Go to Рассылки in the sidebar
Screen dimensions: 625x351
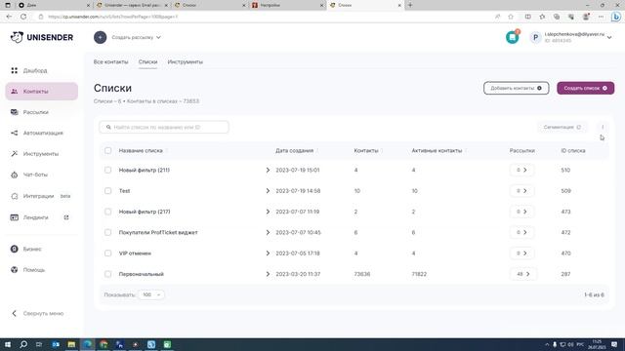coord(35,112)
